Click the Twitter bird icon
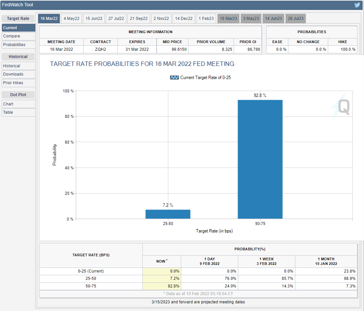 point(357,5)
